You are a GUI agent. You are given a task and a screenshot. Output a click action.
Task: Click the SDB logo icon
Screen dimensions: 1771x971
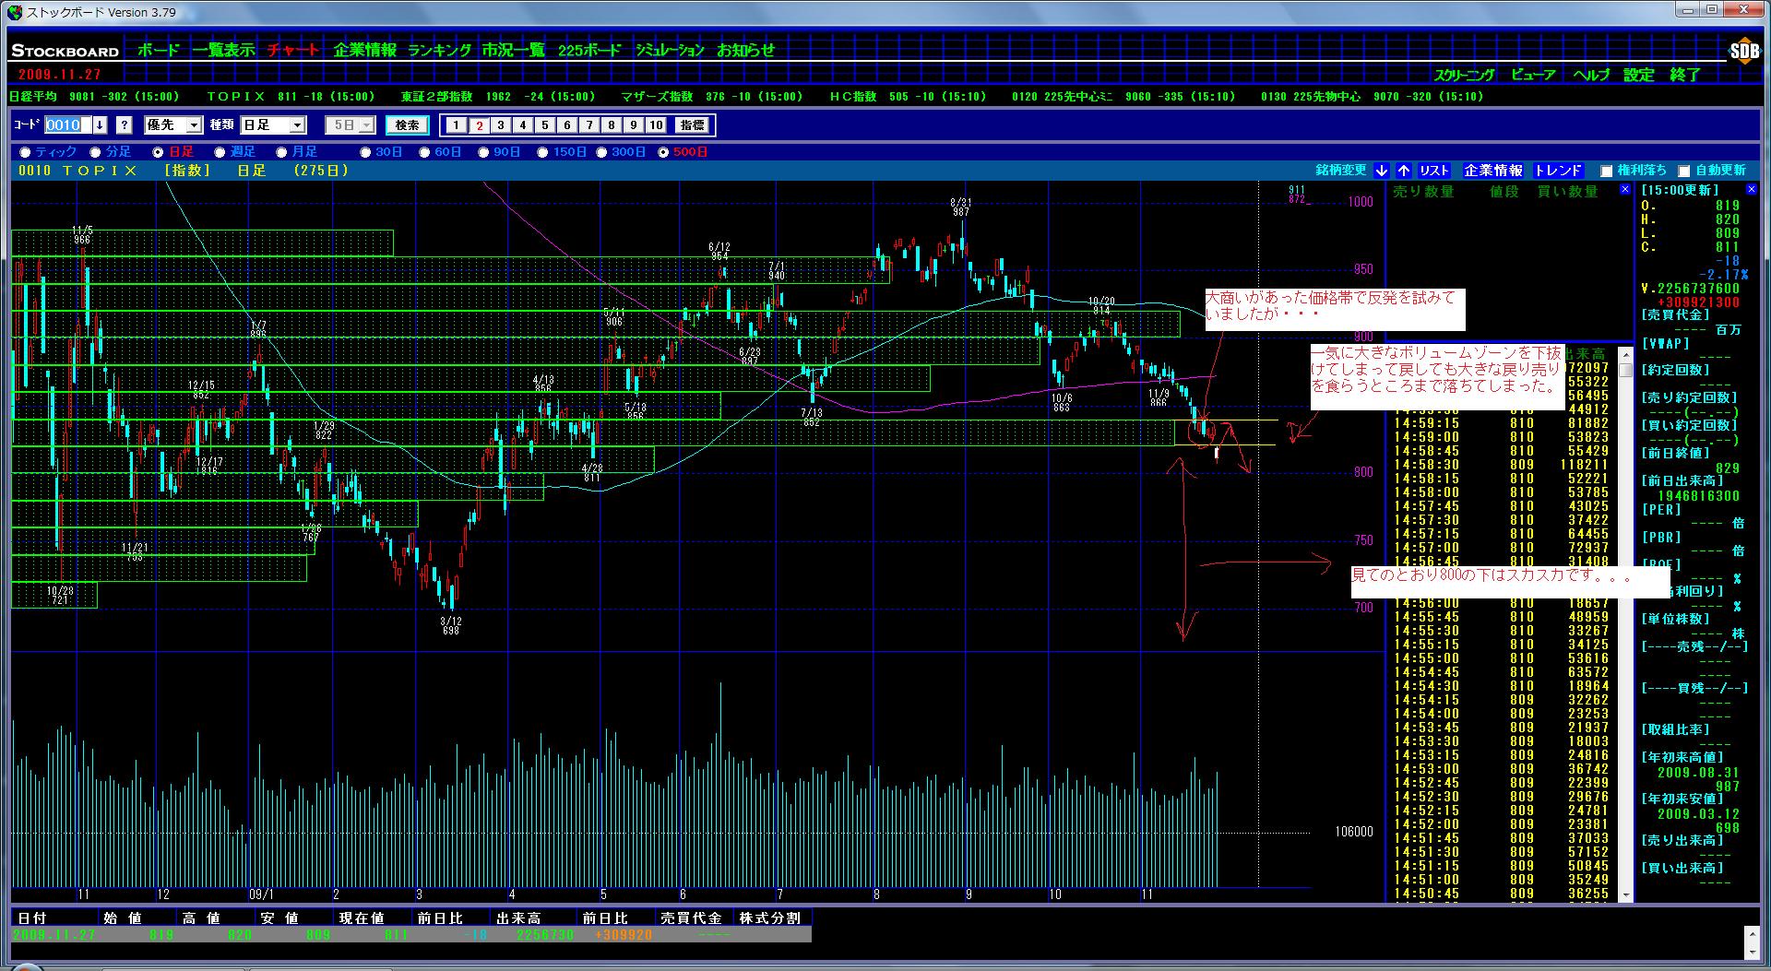point(1743,52)
